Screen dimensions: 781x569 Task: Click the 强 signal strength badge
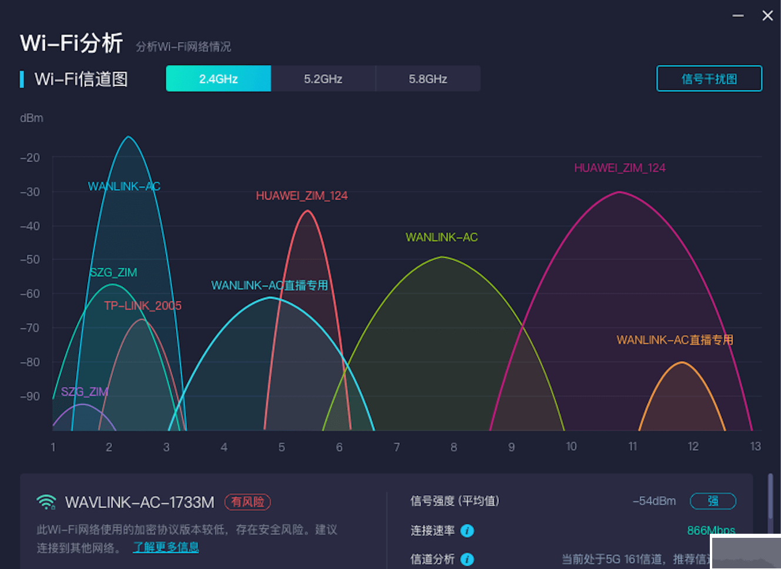(x=713, y=501)
